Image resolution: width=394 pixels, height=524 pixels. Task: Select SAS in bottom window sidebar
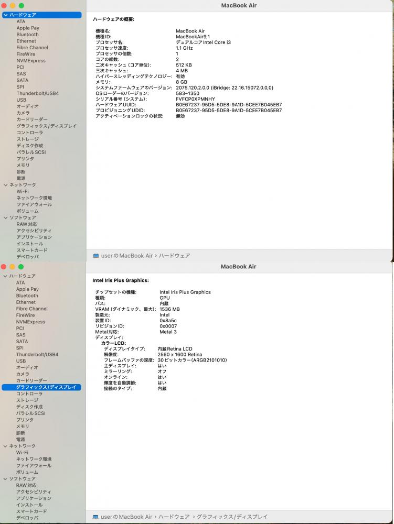[21, 335]
